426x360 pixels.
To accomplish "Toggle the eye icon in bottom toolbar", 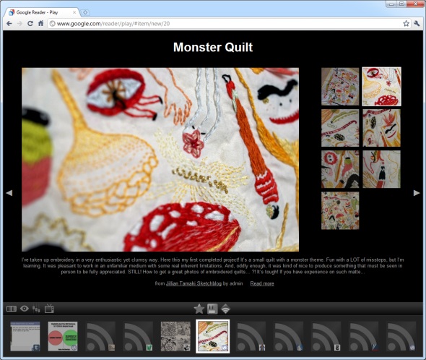I will (x=25, y=309).
